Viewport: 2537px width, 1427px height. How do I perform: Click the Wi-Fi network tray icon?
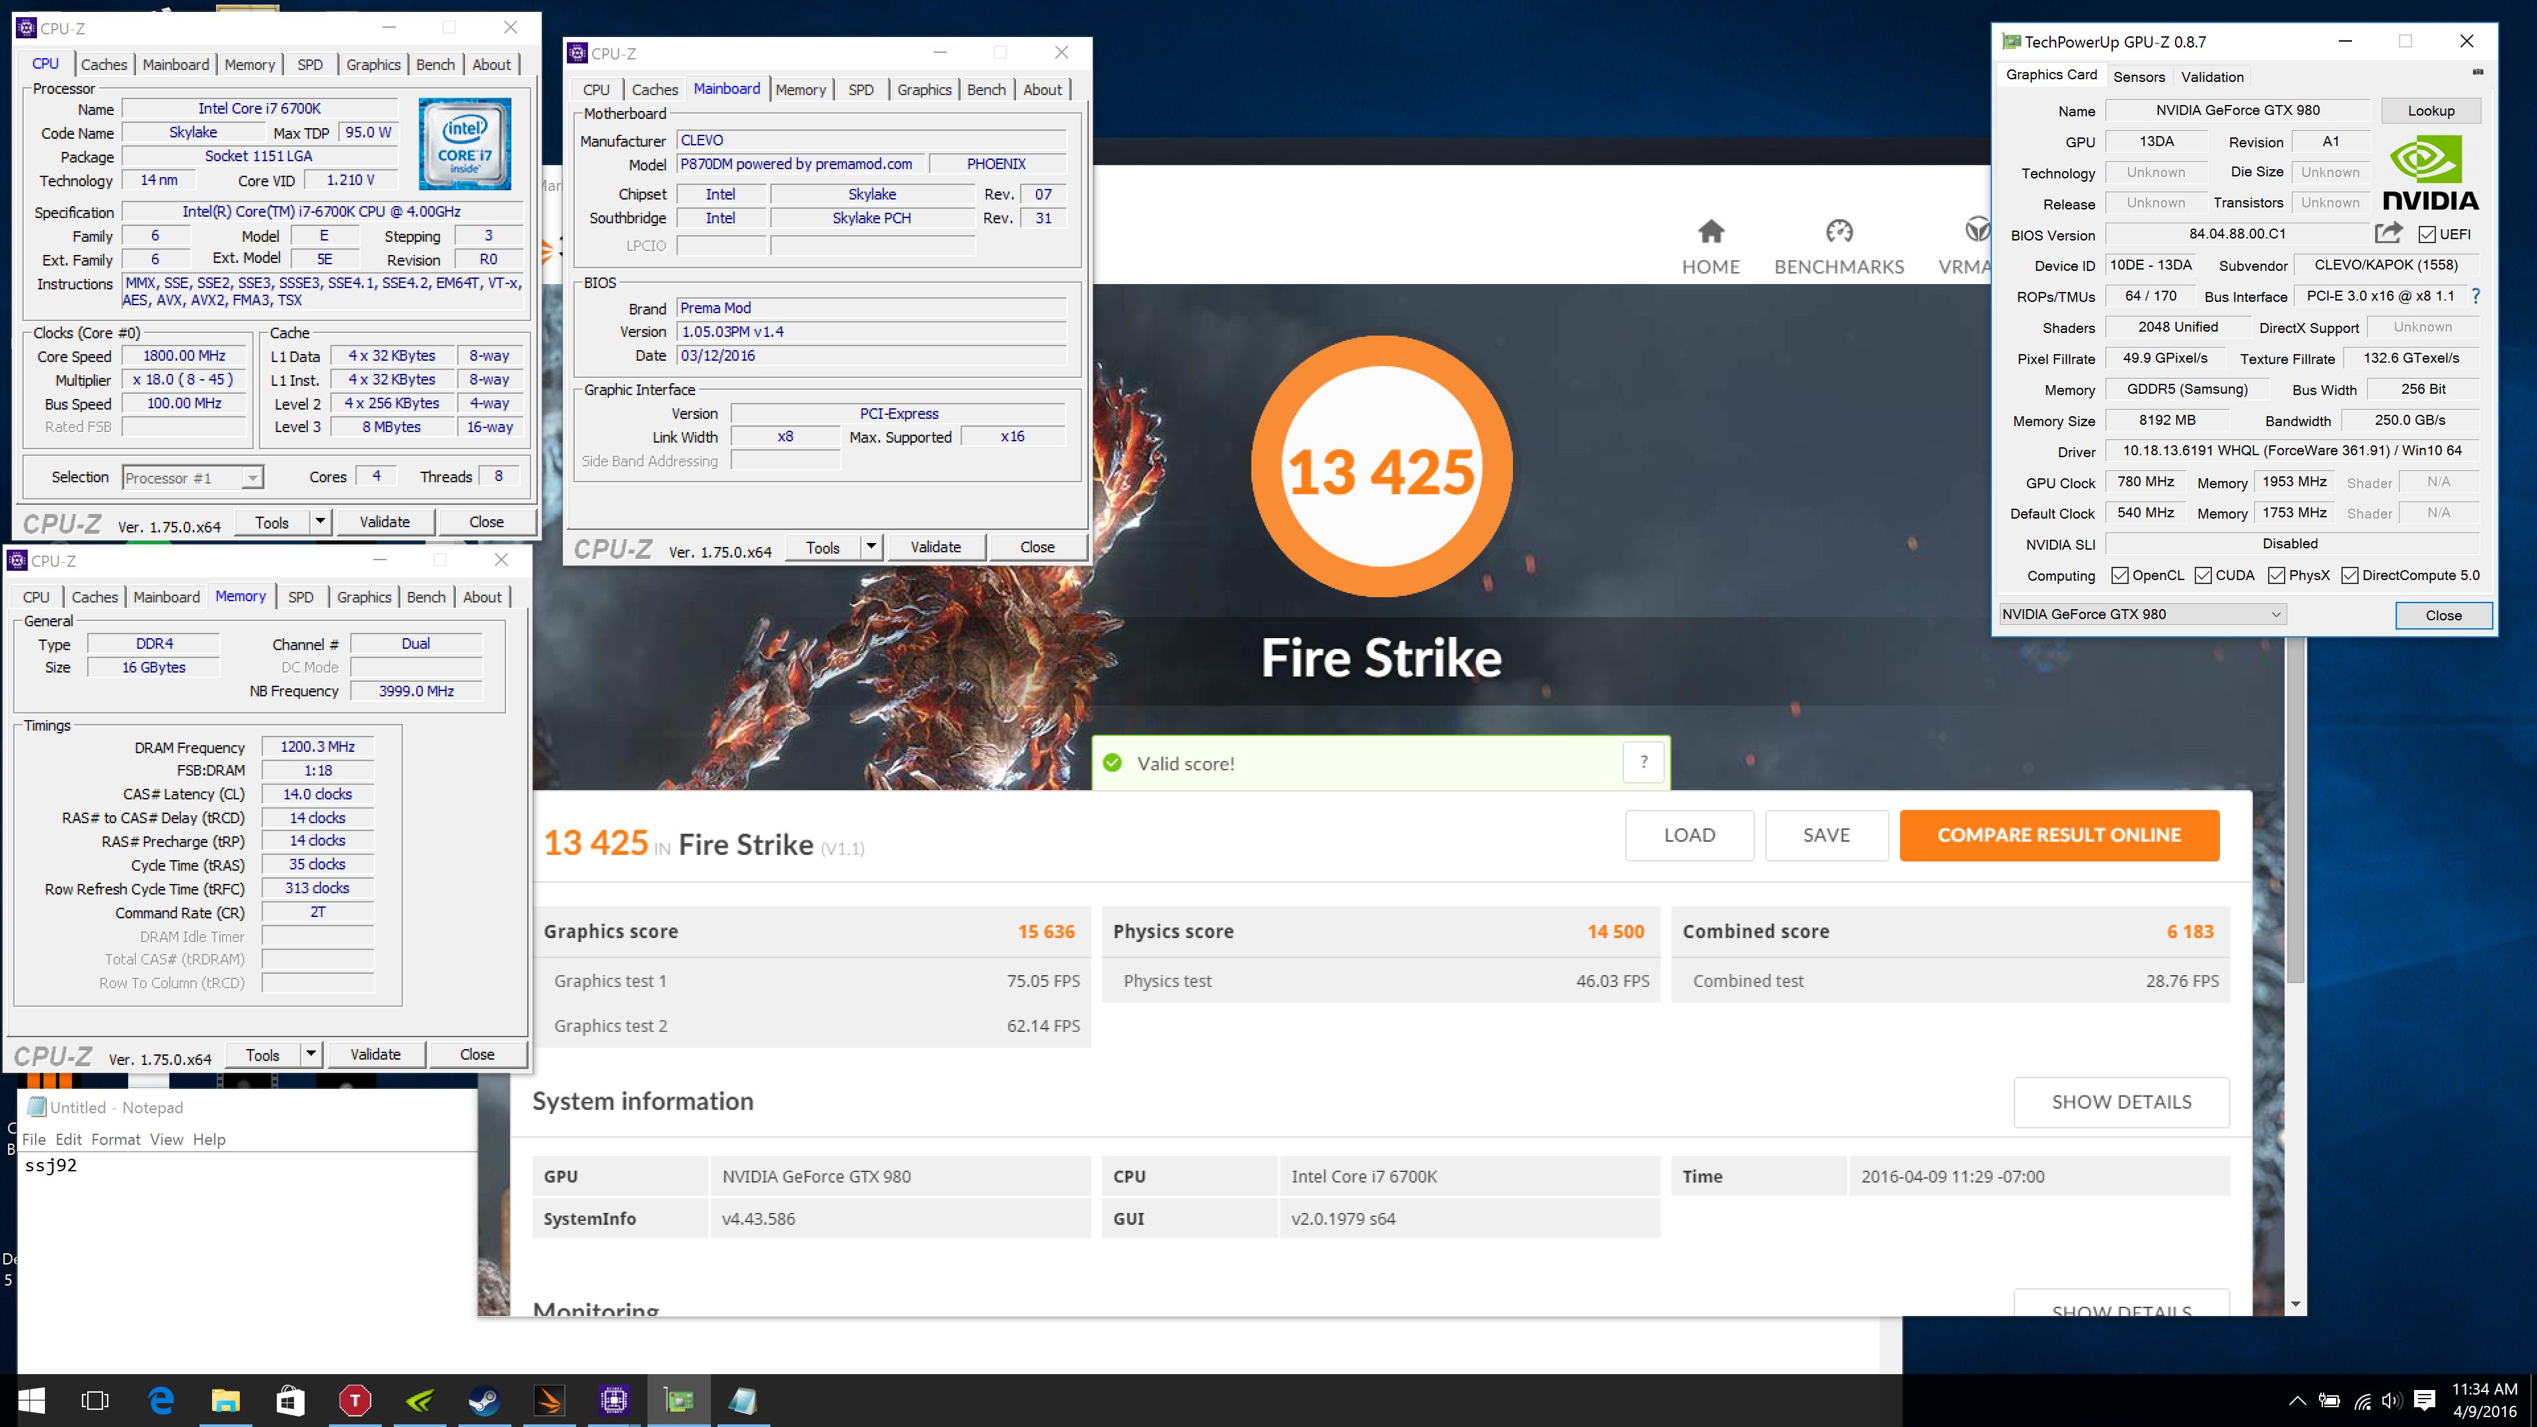[x=2362, y=1401]
